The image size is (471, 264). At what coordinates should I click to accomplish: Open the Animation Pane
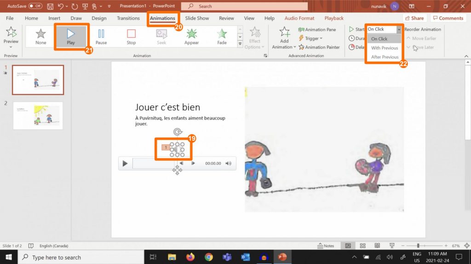pyautogui.click(x=317, y=29)
